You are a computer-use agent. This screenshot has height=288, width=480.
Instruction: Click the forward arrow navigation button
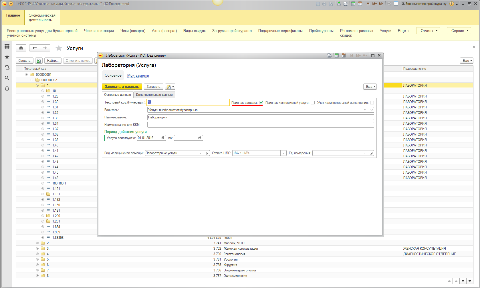point(45,48)
